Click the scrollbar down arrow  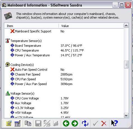pyautogui.click(x=126, y=115)
